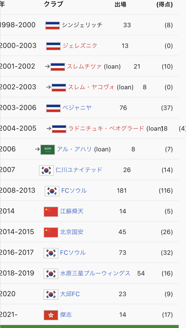
Task: Follow the 仁川ユナイテッド link
Action: (79, 170)
